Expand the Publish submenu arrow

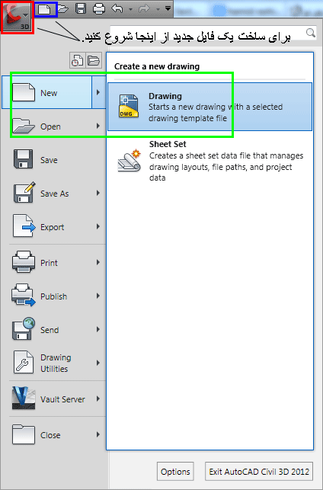click(98, 296)
